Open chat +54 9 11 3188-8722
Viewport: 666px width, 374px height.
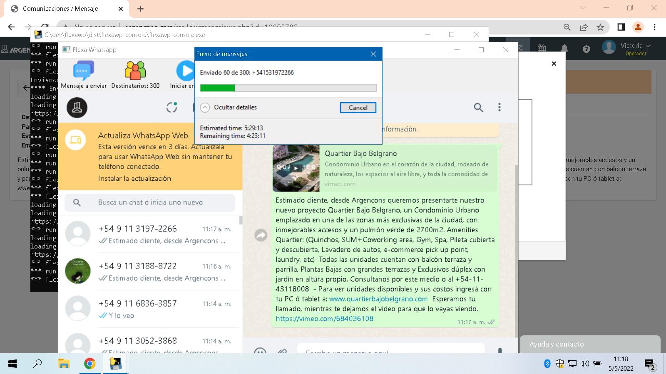[x=149, y=271]
